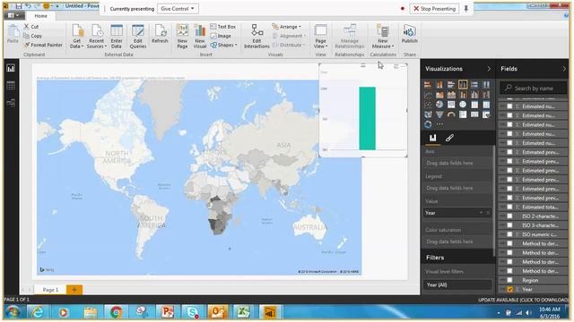574x322 pixels.
Task: Open Excel from the taskbar
Action: [x=243, y=312]
